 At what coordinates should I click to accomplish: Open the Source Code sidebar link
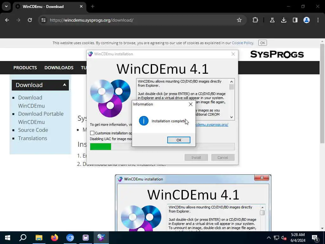point(33,130)
